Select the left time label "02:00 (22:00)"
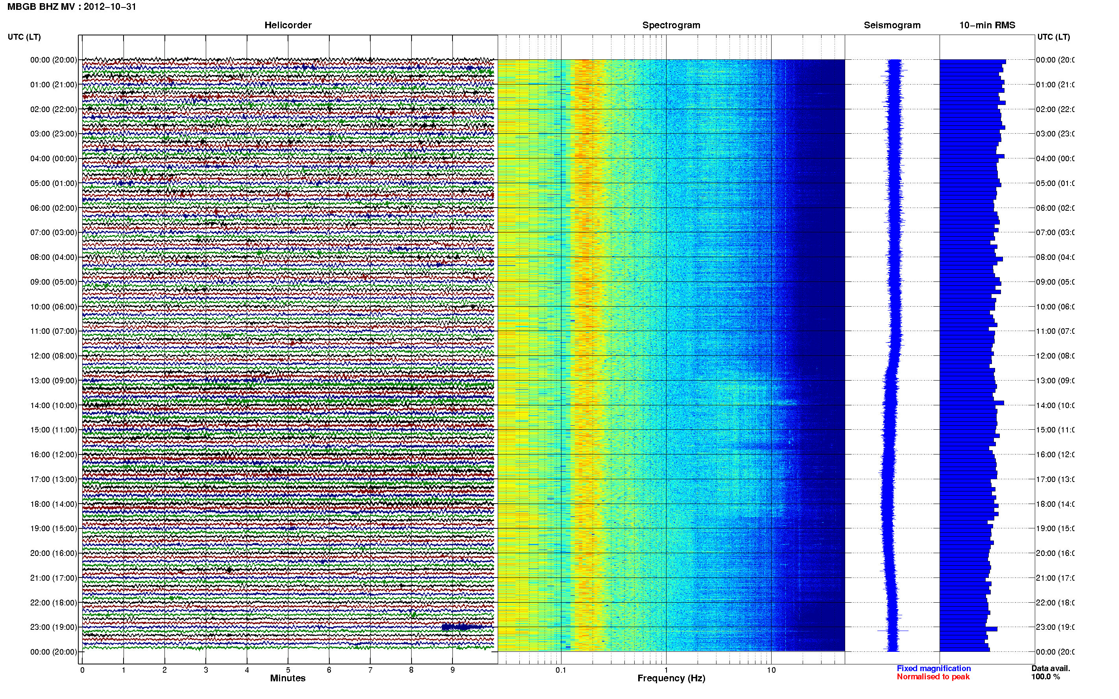This screenshot has width=1119, height=699. 54,109
